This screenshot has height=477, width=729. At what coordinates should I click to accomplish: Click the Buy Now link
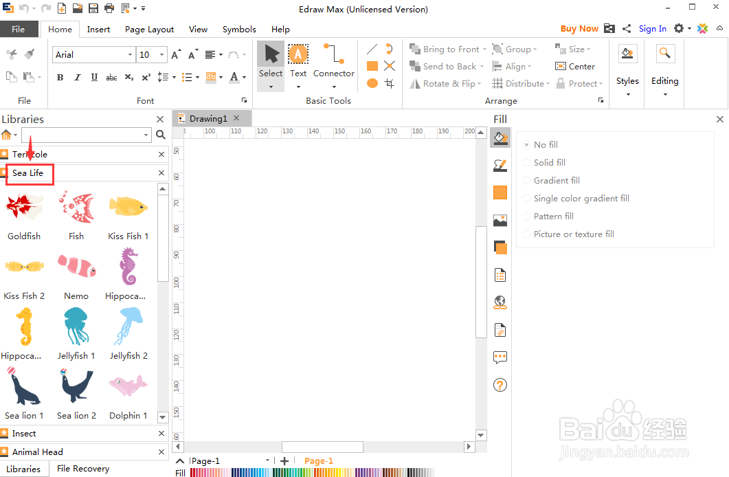point(579,29)
